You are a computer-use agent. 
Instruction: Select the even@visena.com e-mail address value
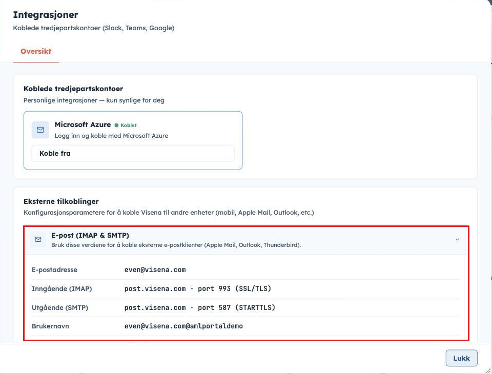(x=155, y=270)
